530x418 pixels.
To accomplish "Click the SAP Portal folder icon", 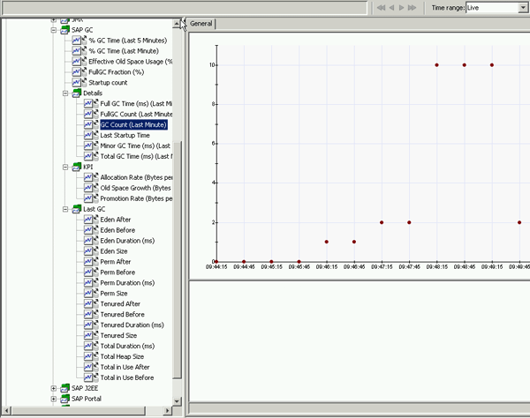I will tap(64, 399).
